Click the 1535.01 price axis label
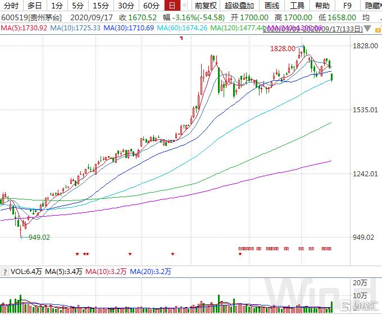This screenshot has height=315, width=382. 366,110
